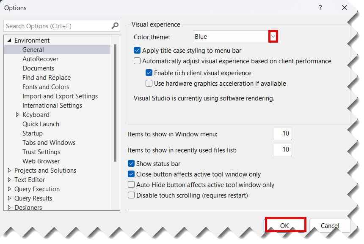Select AutoRecover in Environment list
Viewport: 364px width, 244px height.
(x=40, y=59)
